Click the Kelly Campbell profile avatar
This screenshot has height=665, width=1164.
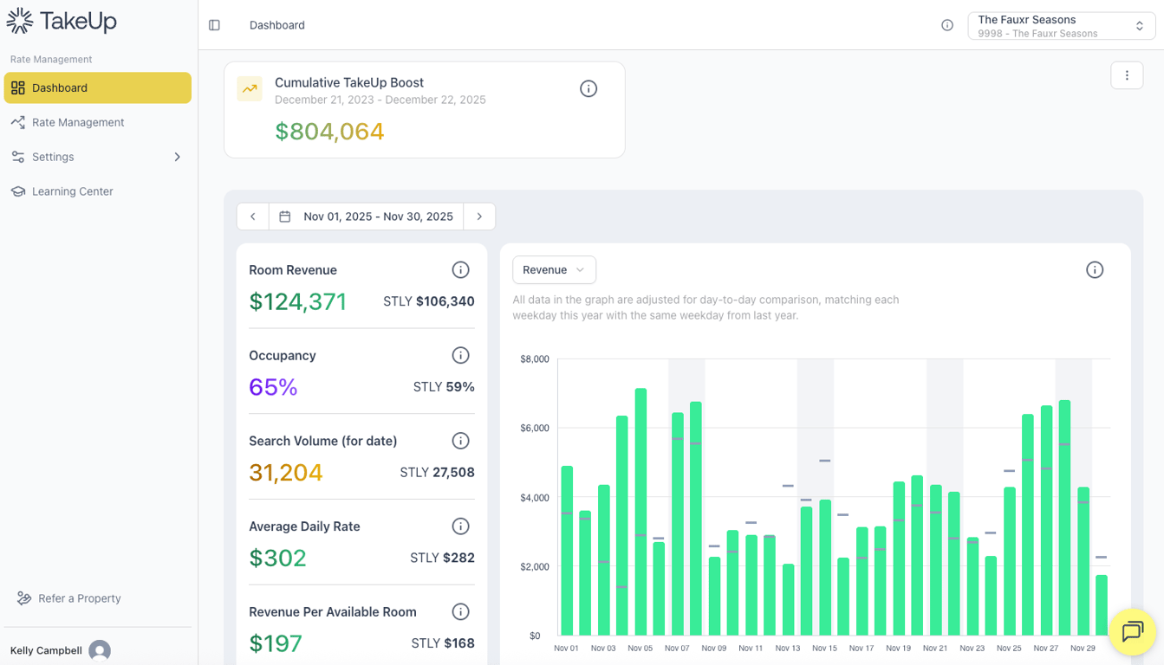(x=100, y=650)
